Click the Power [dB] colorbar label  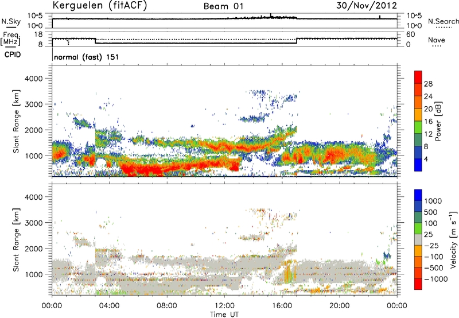pos(438,121)
